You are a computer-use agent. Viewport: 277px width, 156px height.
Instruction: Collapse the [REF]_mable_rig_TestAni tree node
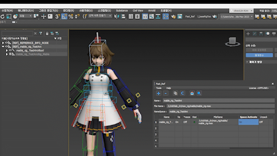(x=3, y=46)
